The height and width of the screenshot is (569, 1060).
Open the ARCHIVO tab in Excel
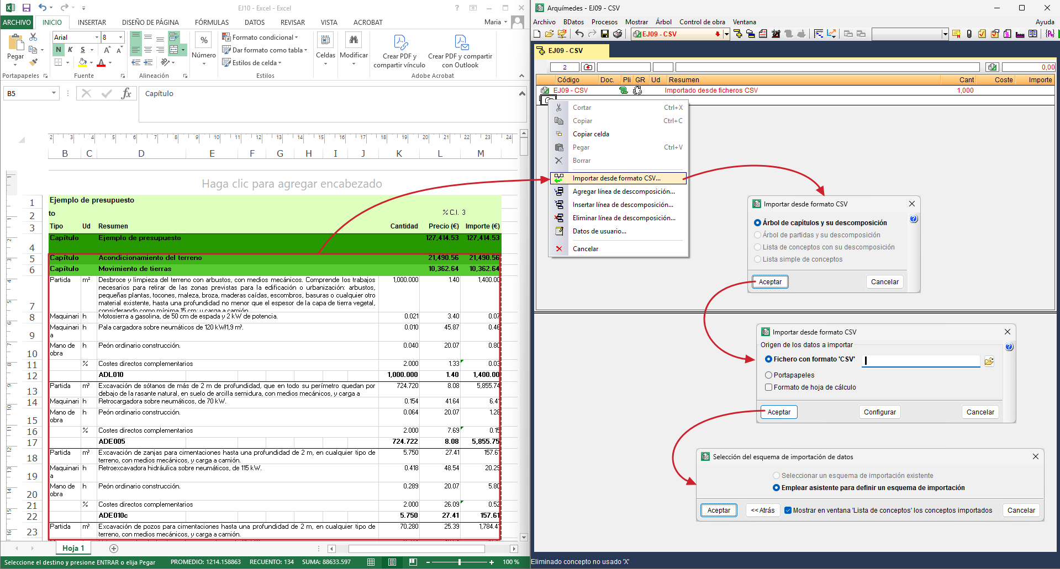(17, 23)
